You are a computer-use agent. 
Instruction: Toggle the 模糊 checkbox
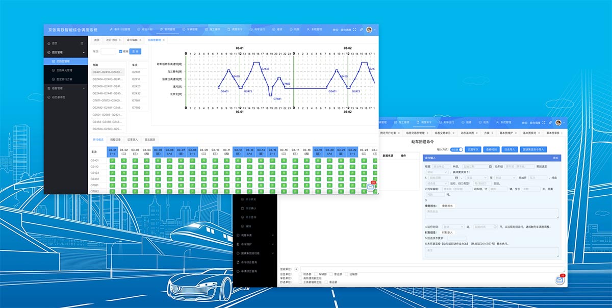(x=120, y=52)
